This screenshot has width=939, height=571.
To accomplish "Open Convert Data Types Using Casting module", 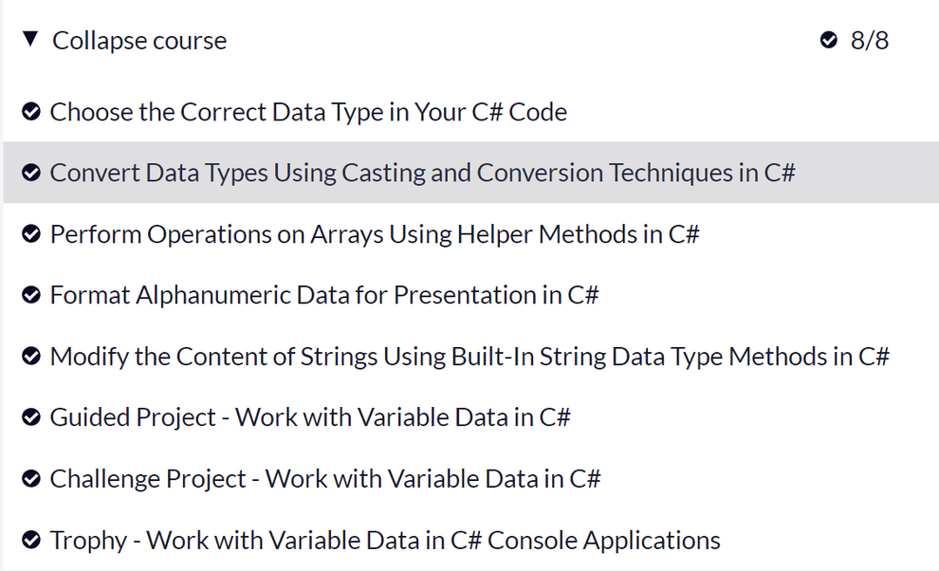I will tap(422, 174).
